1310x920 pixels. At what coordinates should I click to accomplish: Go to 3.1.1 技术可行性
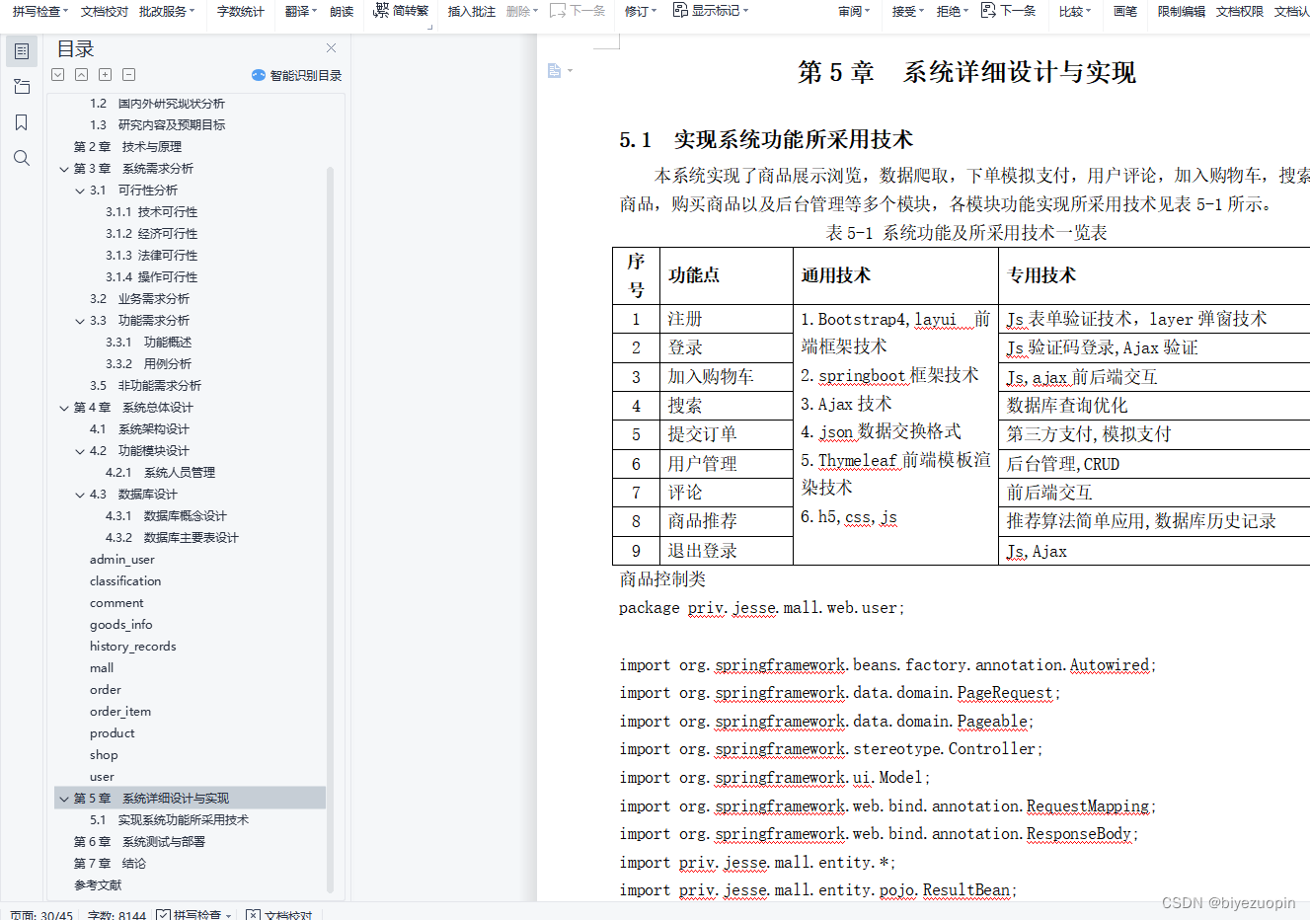click(x=151, y=212)
